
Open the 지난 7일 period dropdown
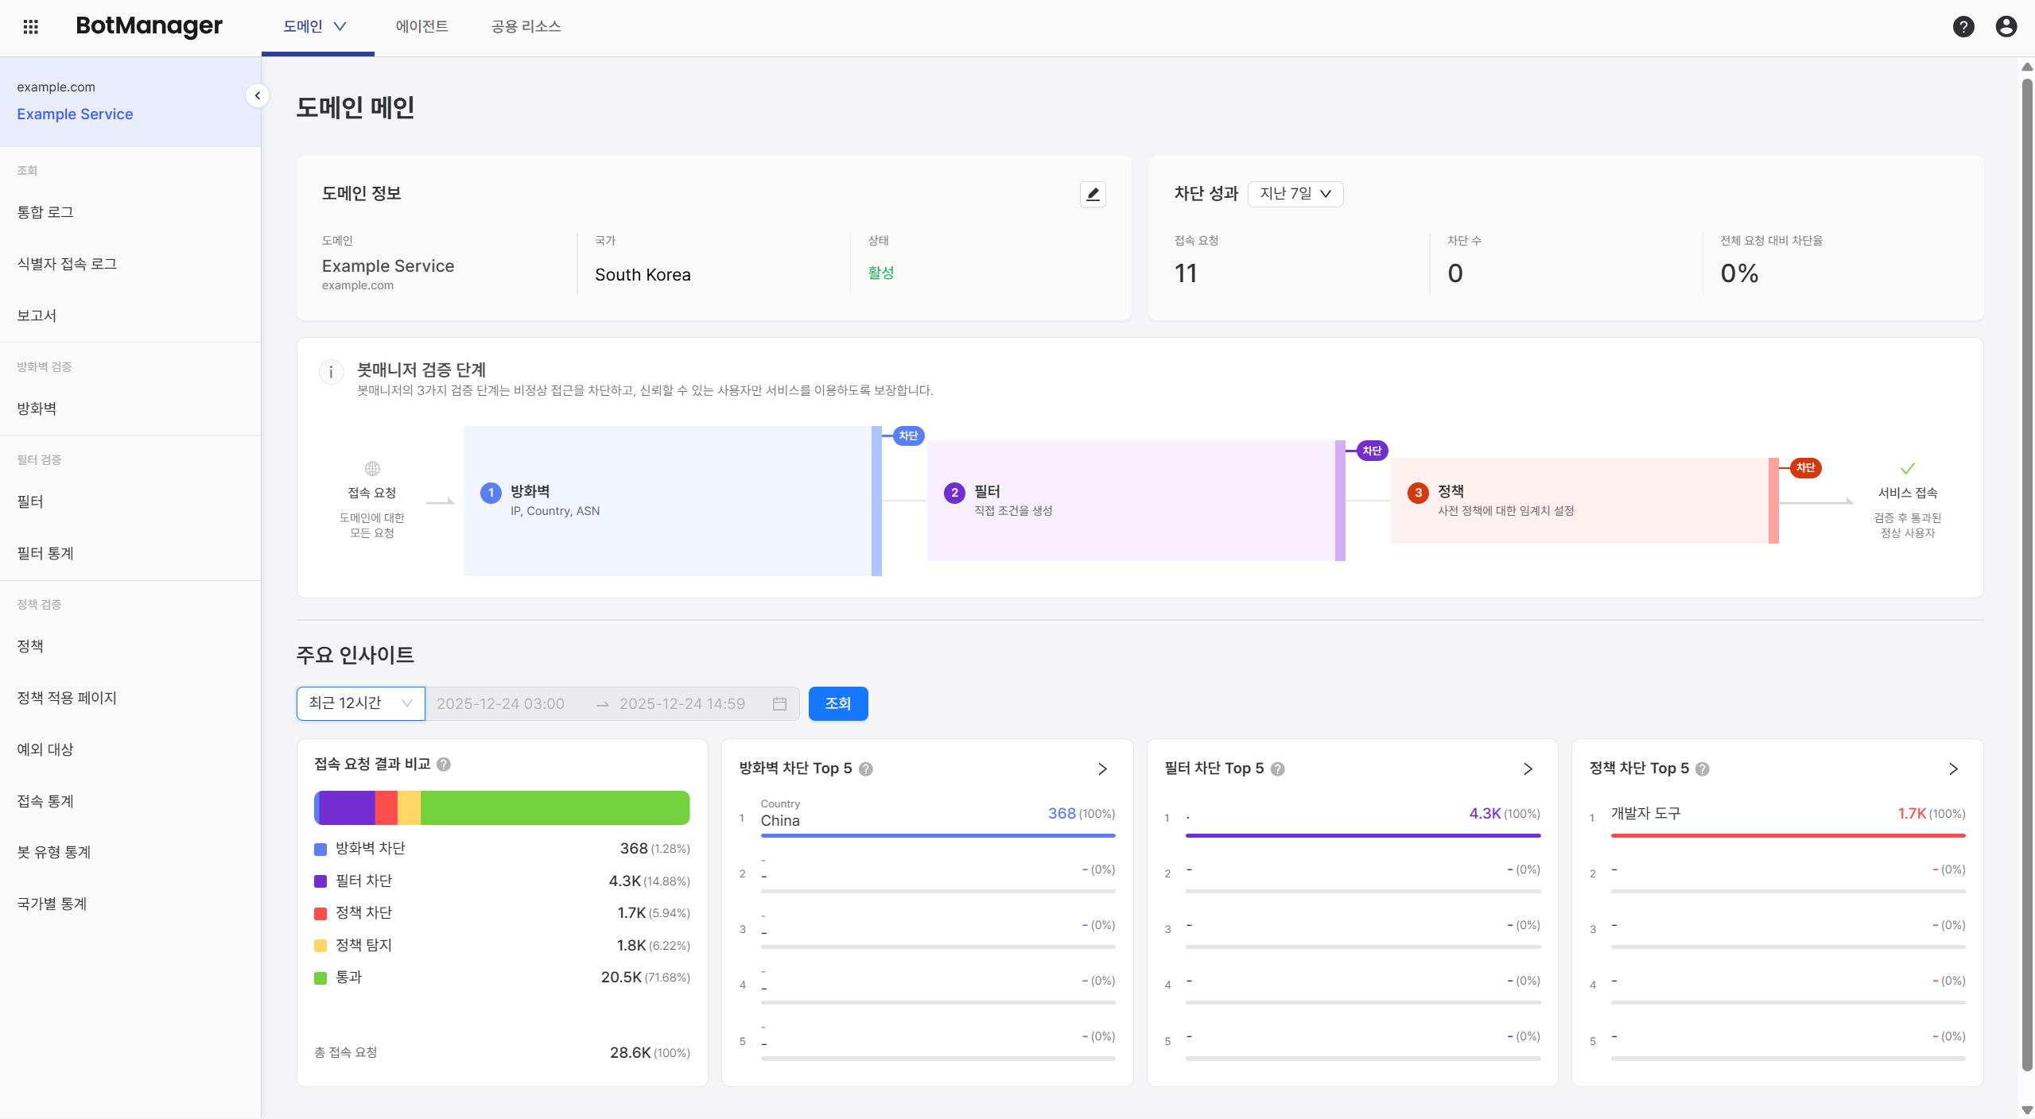click(1294, 194)
